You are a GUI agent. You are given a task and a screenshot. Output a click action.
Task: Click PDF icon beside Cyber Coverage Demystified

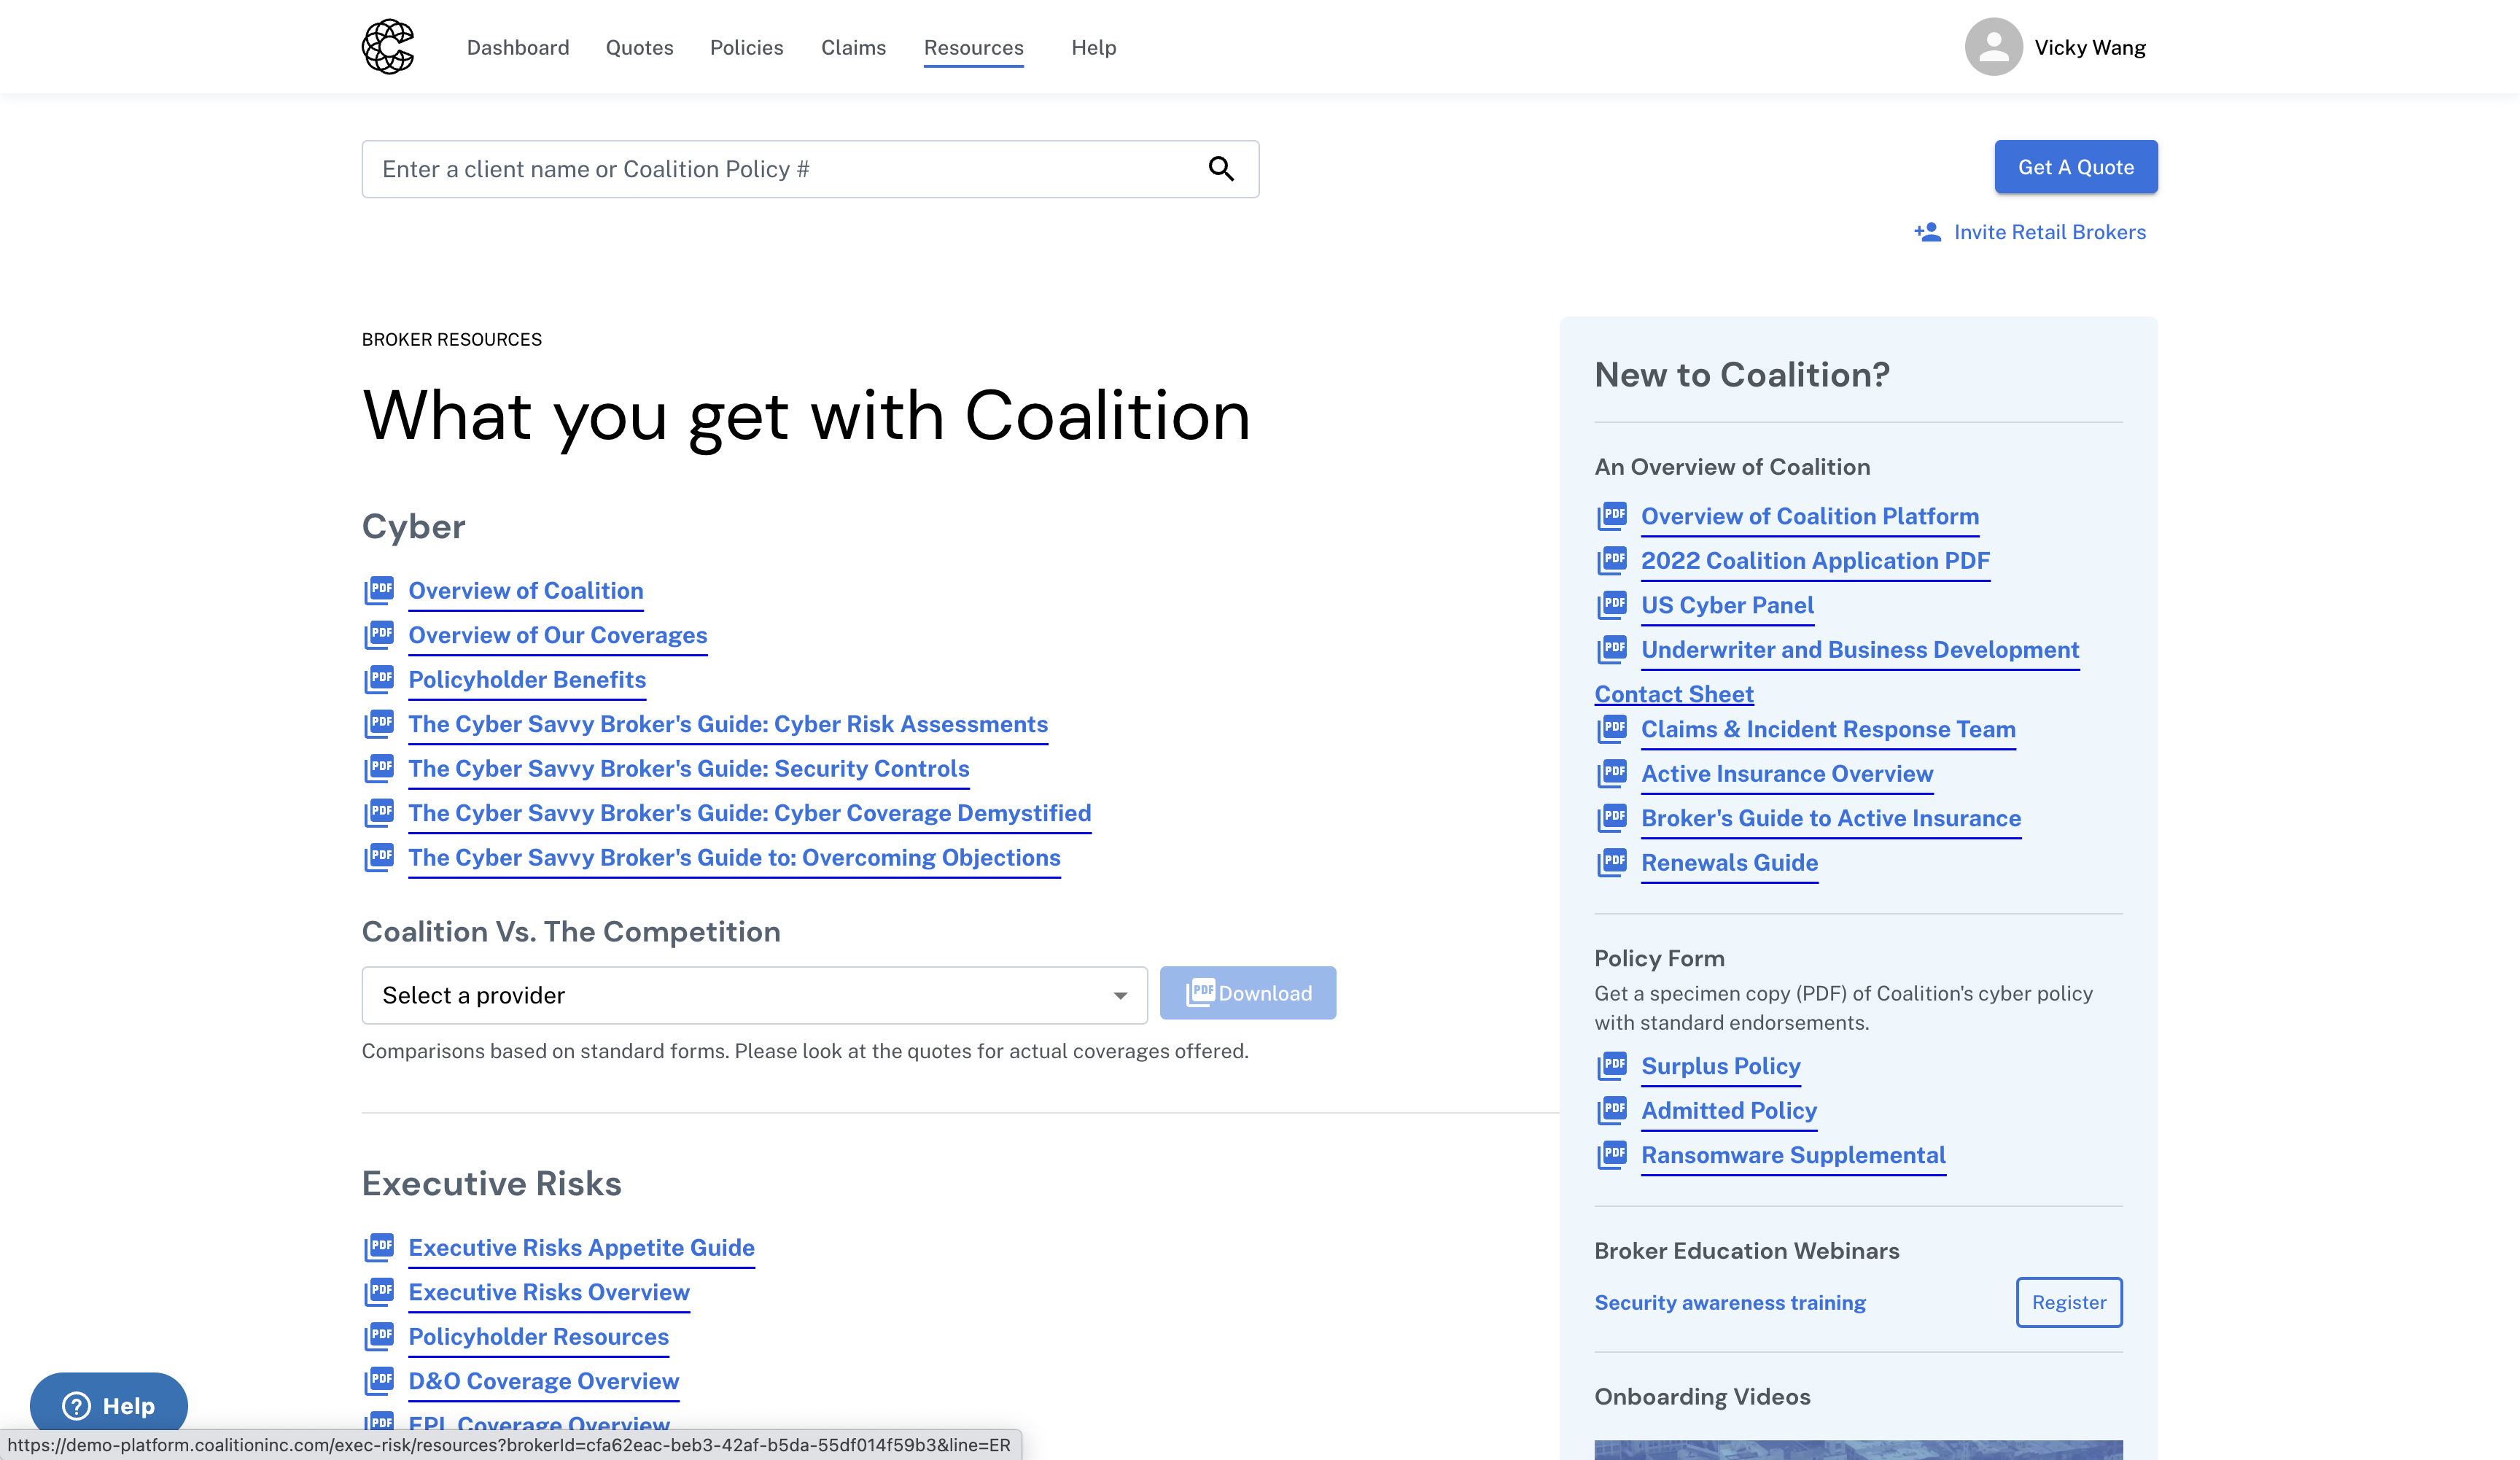pos(379,813)
